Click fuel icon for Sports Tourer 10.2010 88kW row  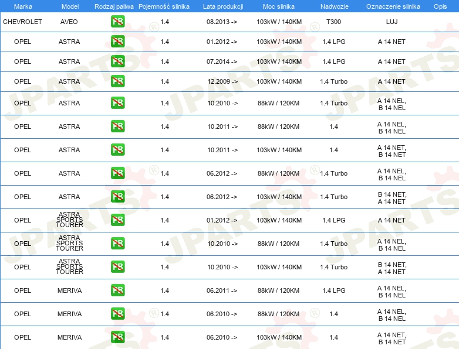click(117, 244)
